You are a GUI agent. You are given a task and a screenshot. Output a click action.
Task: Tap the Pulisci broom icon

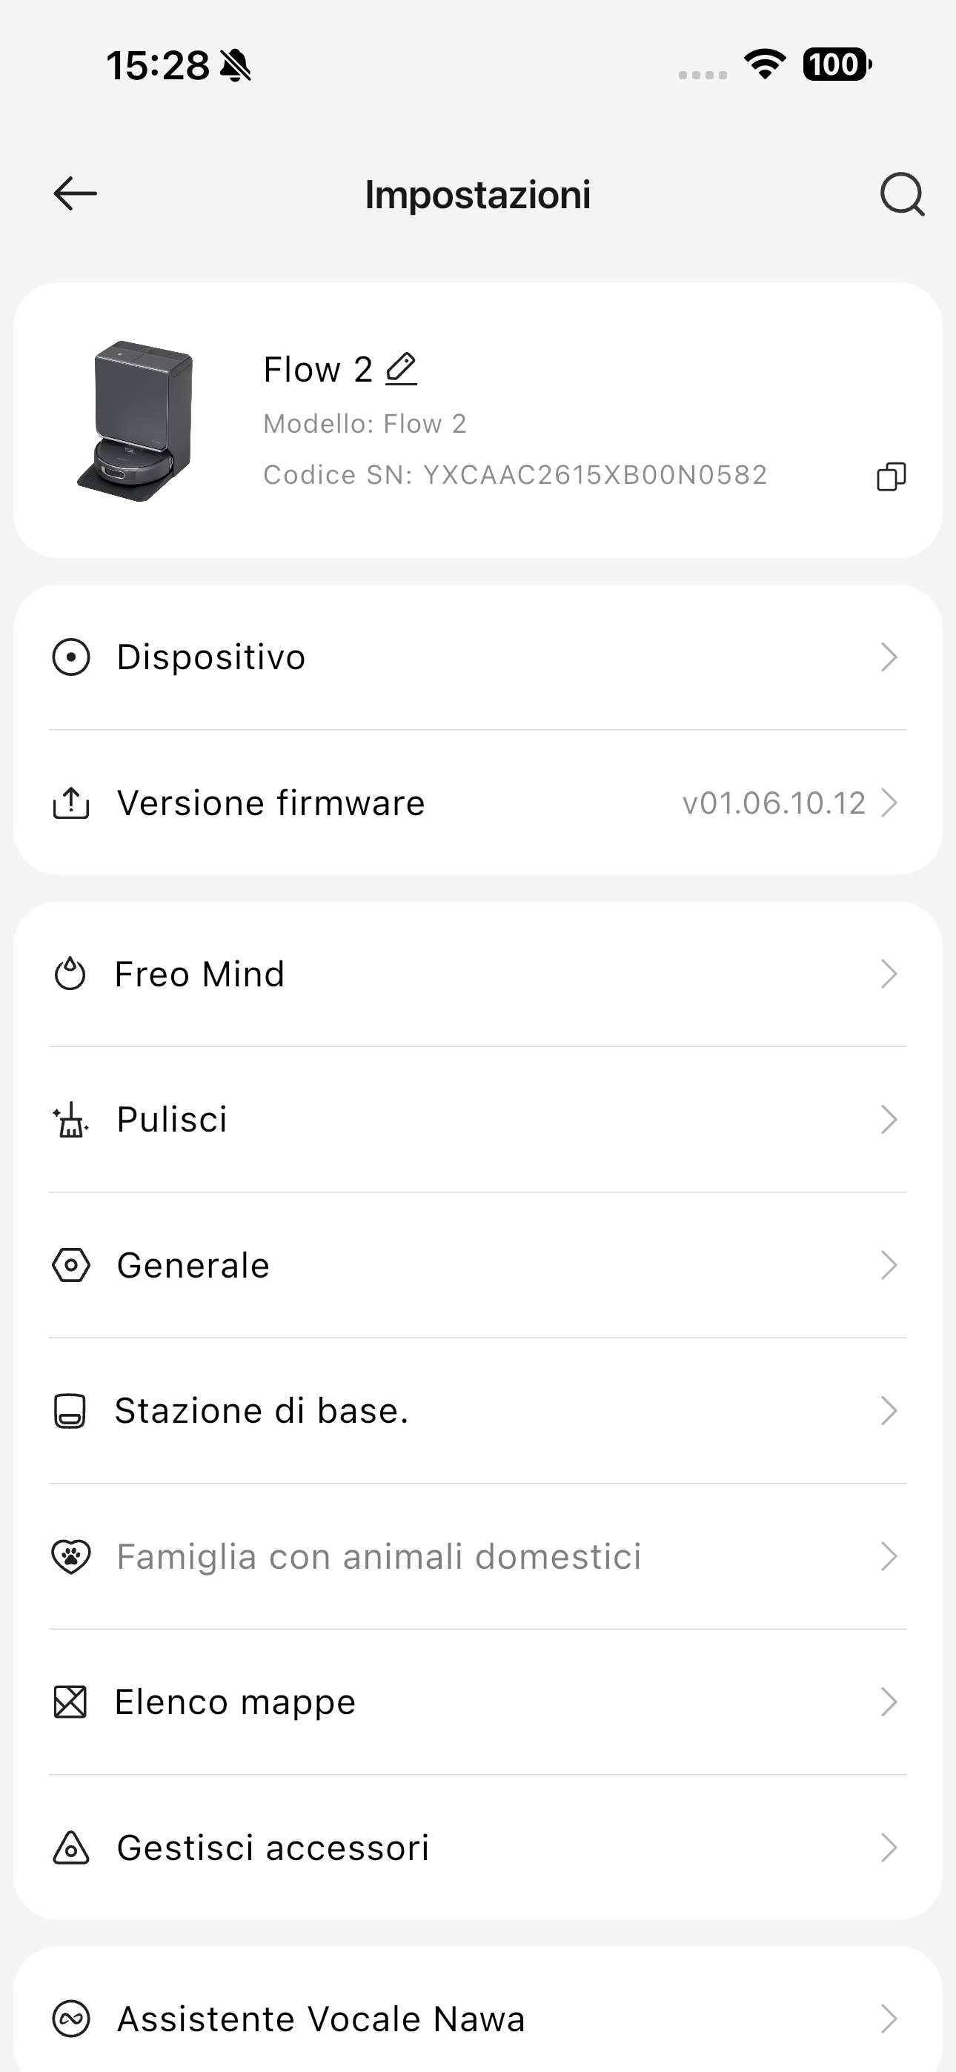point(71,1120)
